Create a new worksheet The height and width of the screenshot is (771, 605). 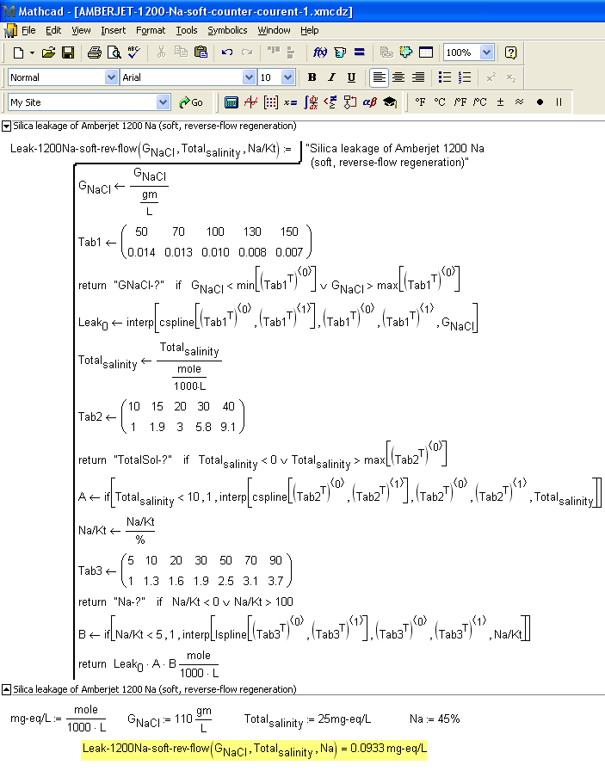pyautogui.click(x=18, y=52)
